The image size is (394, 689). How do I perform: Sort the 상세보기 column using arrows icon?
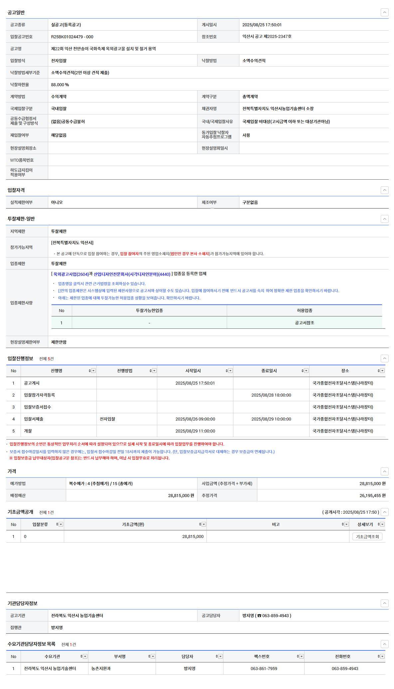(378, 524)
